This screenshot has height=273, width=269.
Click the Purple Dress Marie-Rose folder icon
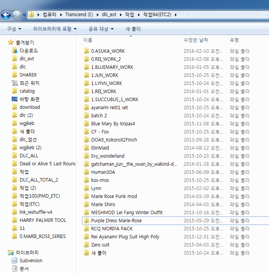tap(86, 221)
